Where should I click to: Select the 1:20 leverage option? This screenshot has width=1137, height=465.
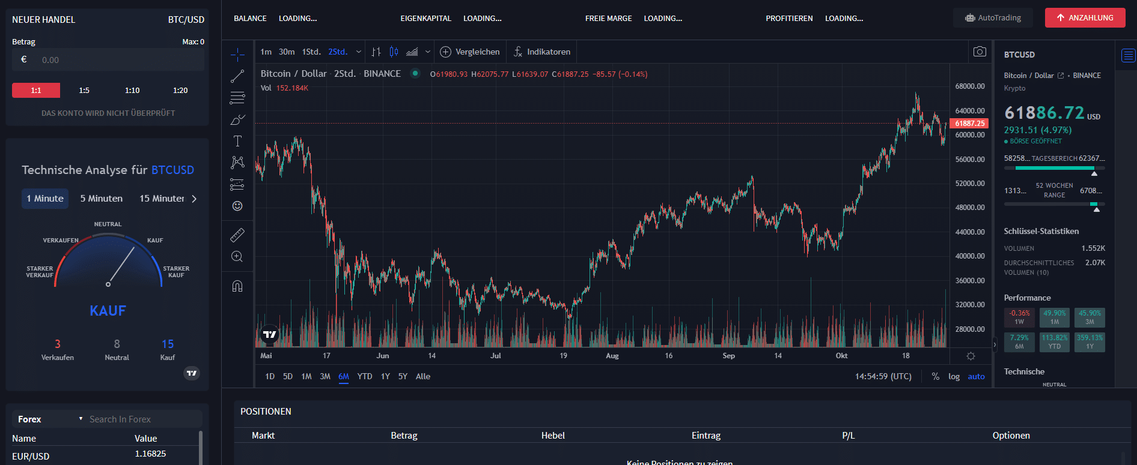pyautogui.click(x=180, y=90)
